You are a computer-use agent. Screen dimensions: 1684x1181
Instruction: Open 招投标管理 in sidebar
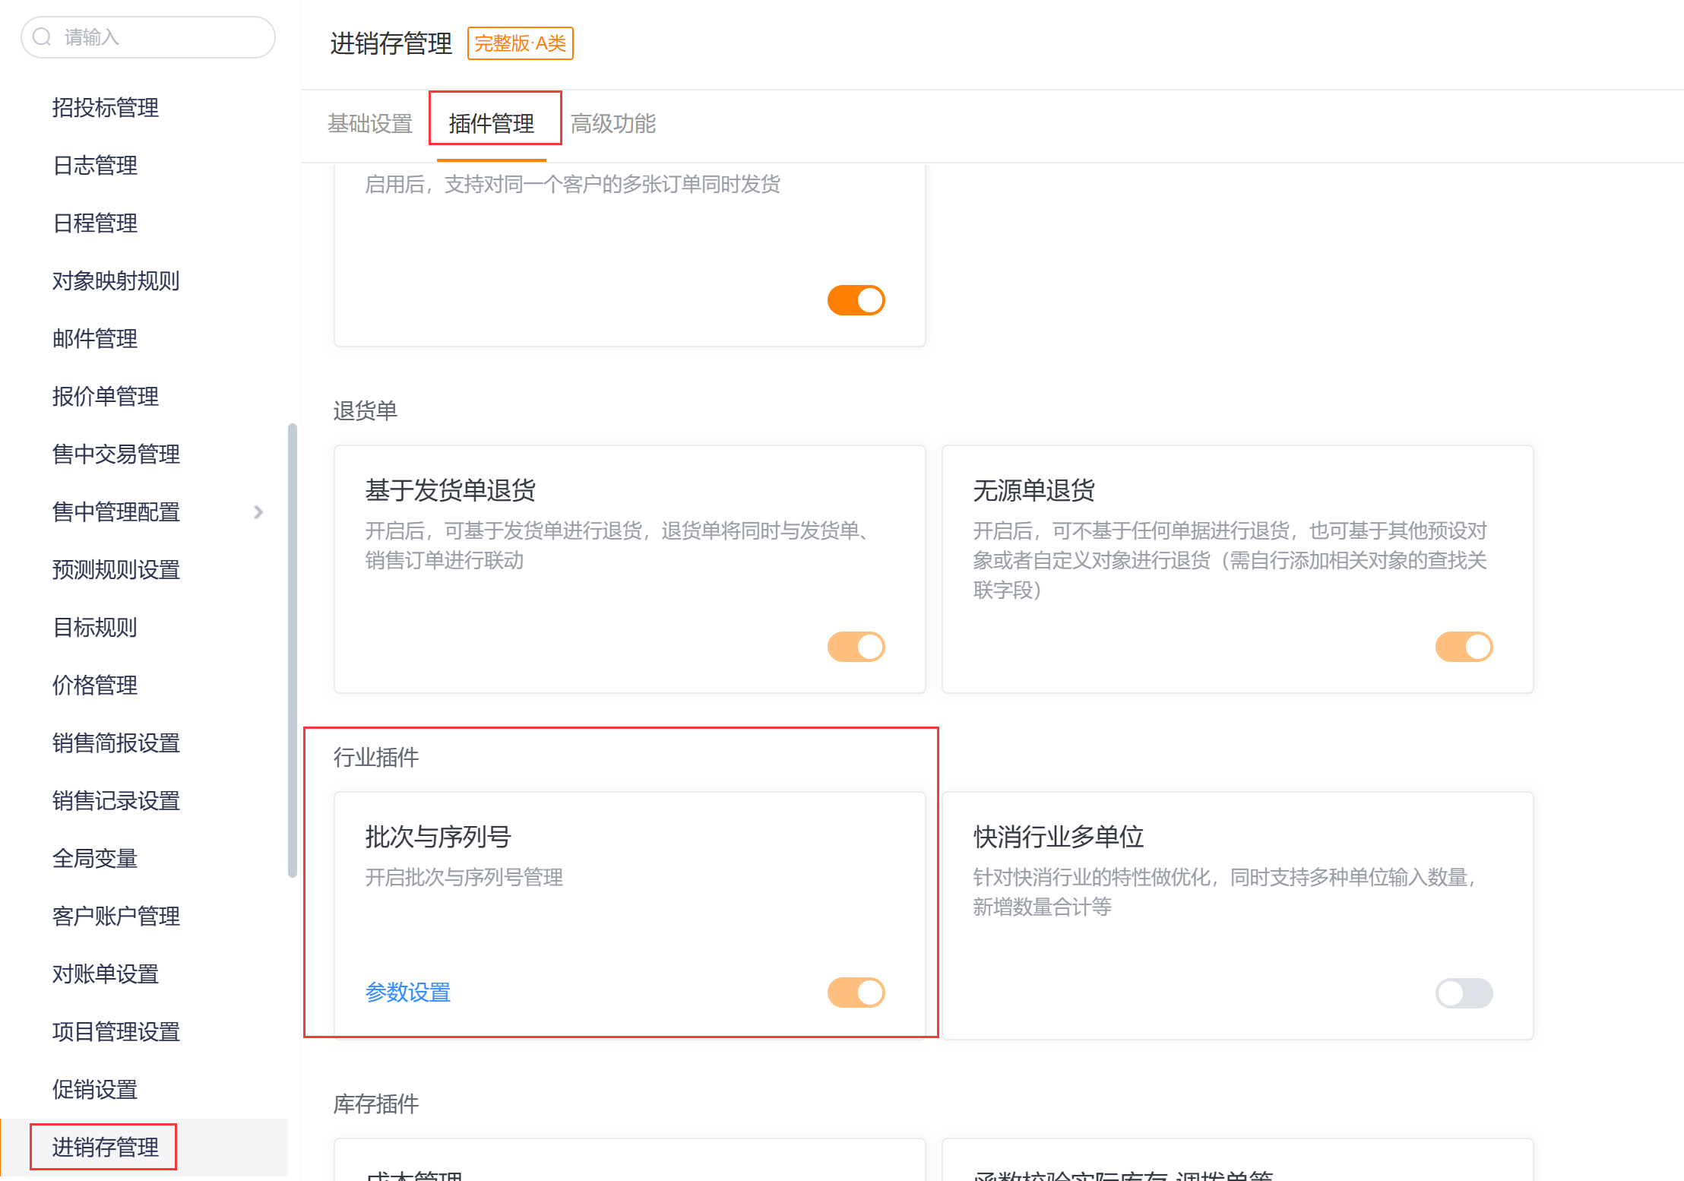(x=106, y=108)
